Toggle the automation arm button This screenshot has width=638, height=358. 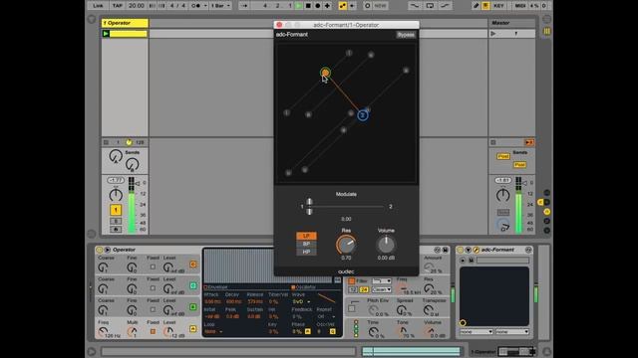pyautogui.click(x=343, y=6)
